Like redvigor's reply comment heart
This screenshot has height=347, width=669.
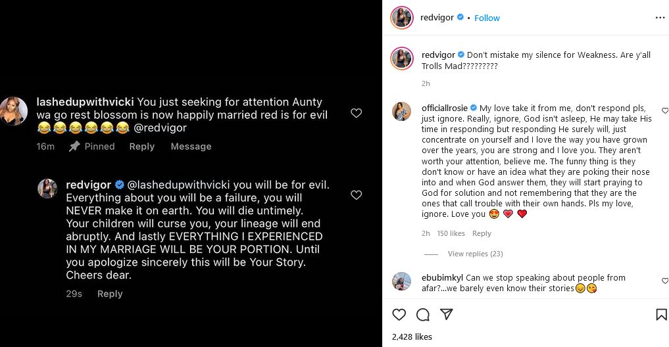pyautogui.click(x=356, y=195)
